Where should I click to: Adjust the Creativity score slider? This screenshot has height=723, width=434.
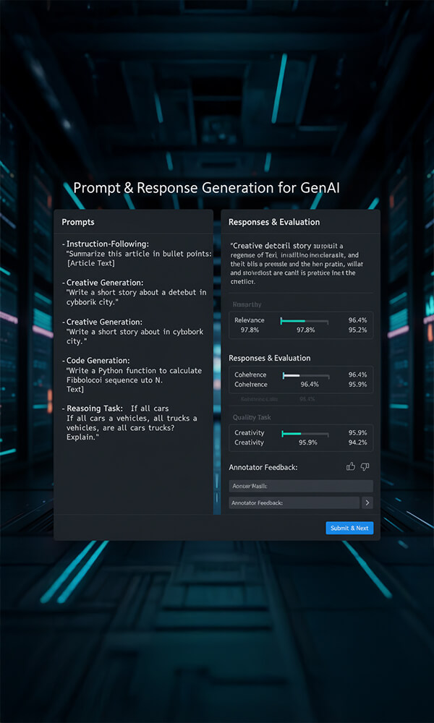(304, 433)
